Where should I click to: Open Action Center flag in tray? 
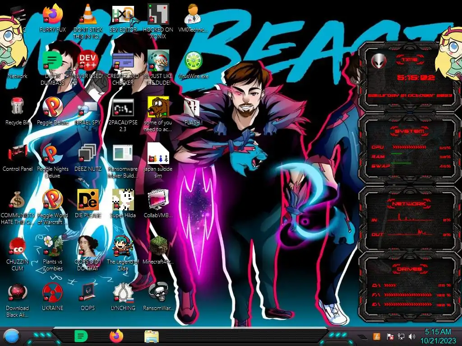point(390,337)
